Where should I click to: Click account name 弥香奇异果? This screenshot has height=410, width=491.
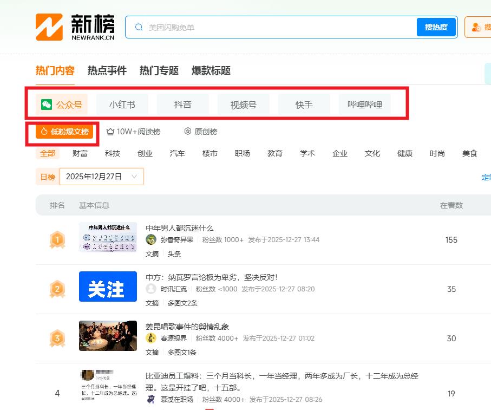[x=177, y=239]
